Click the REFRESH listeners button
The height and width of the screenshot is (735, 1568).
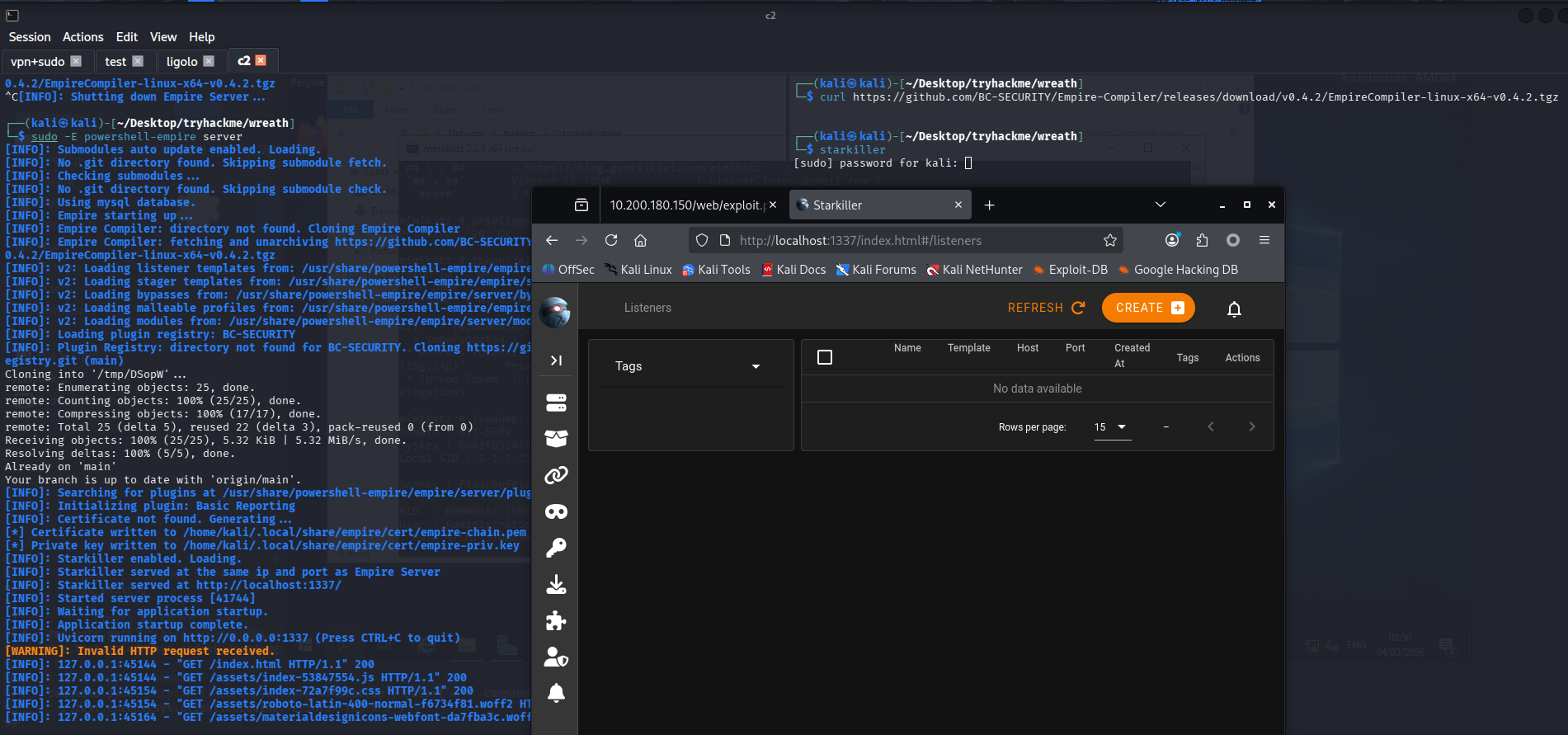[x=1046, y=308]
